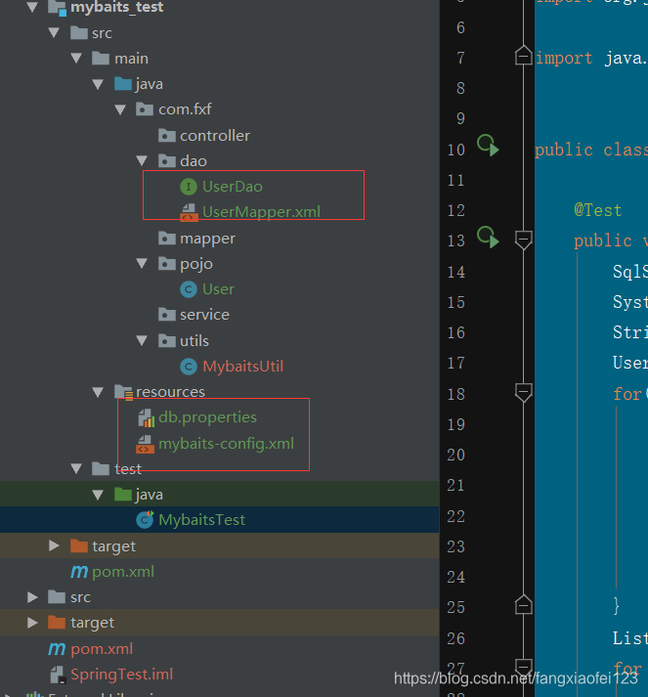The image size is (648, 697).
Task: Fold the for loop at line 18
Action: (x=524, y=393)
